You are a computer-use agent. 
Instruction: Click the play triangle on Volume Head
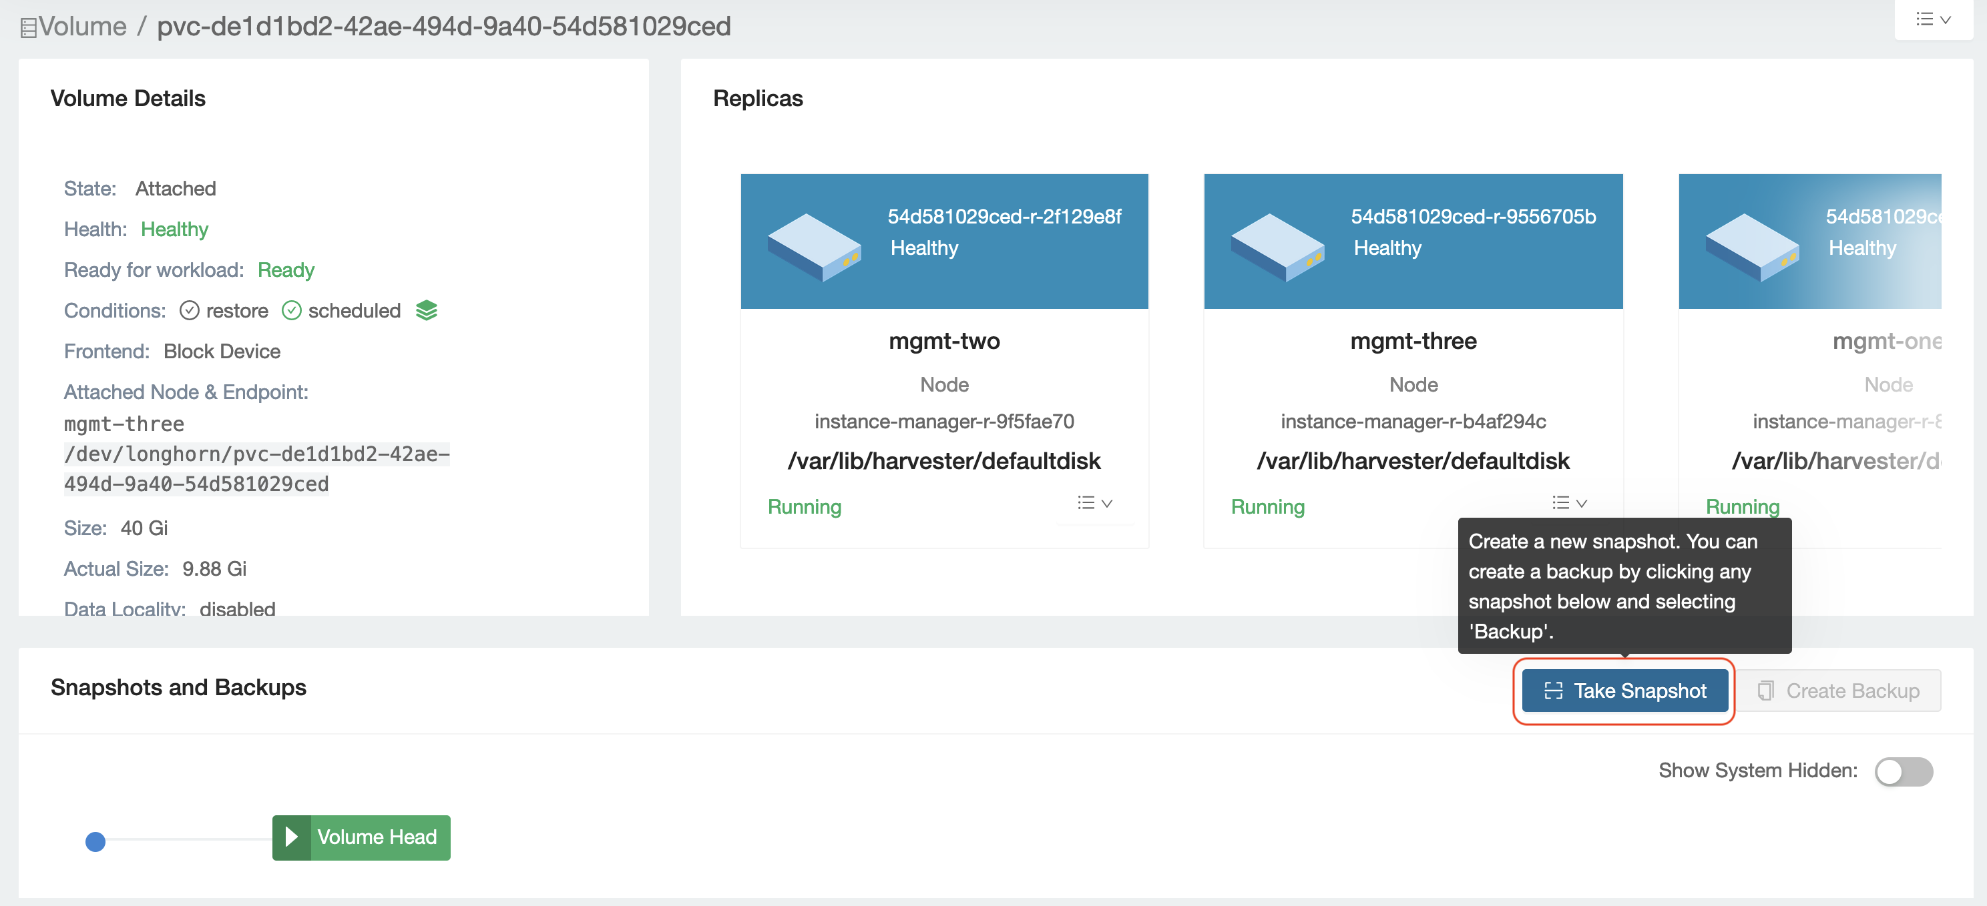tap(292, 837)
